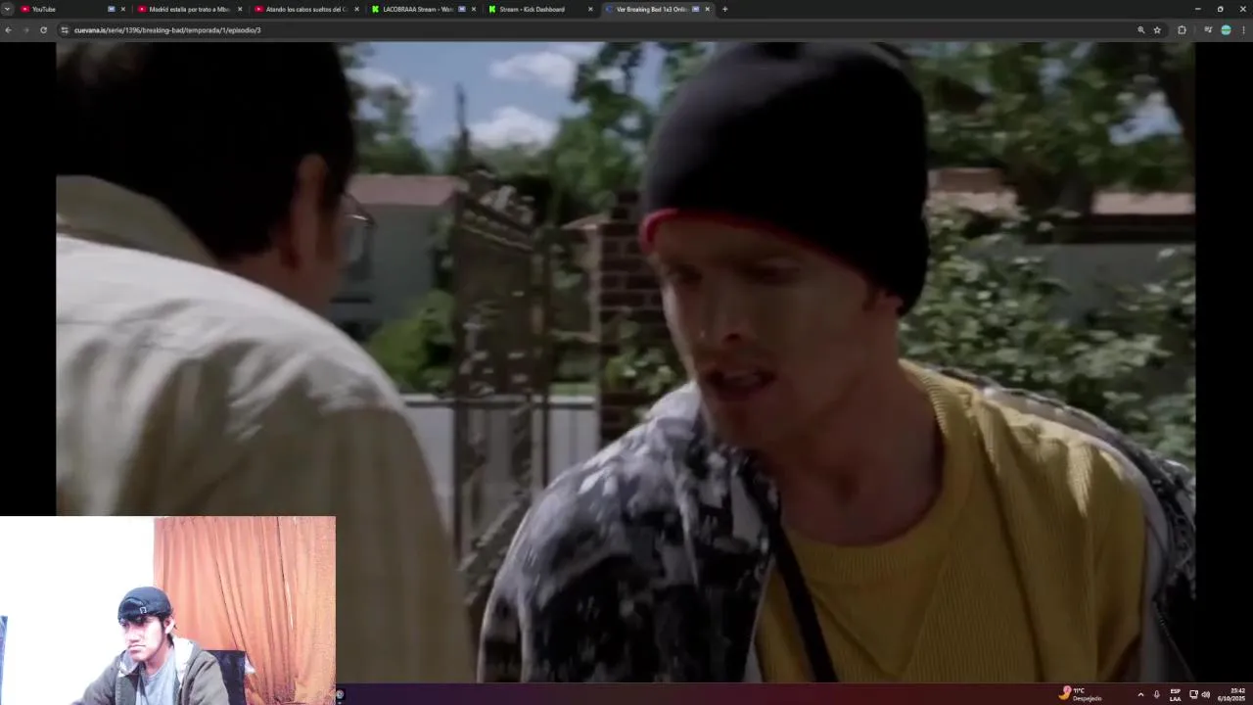This screenshot has width=1253, height=705.
Task: Close the YouTube tab
Action: [122, 9]
